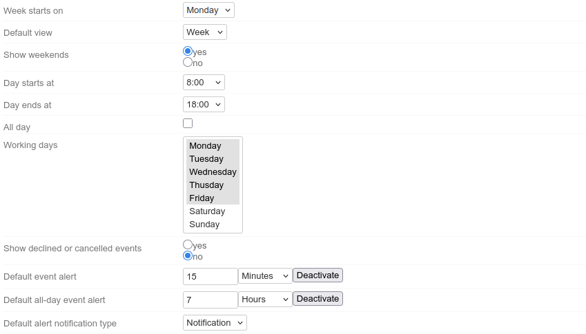Deactivate the default all-day event alert
The width and height of the screenshot is (586, 334).
pos(318,299)
